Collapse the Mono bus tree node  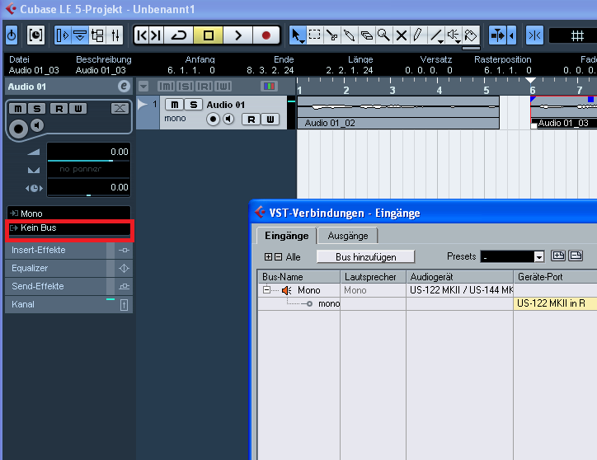[266, 290]
